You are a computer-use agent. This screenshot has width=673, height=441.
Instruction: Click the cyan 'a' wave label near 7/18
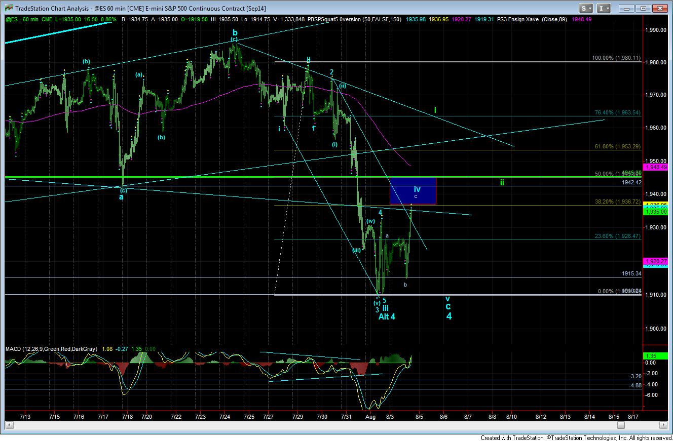tap(121, 197)
